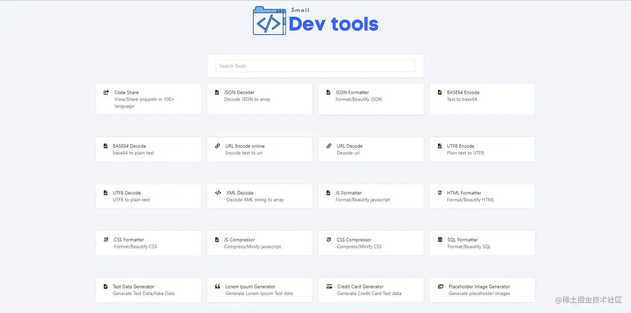Click the URL Decode link icon
631x313 pixels.
pyautogui.click(x=329, y=146)
